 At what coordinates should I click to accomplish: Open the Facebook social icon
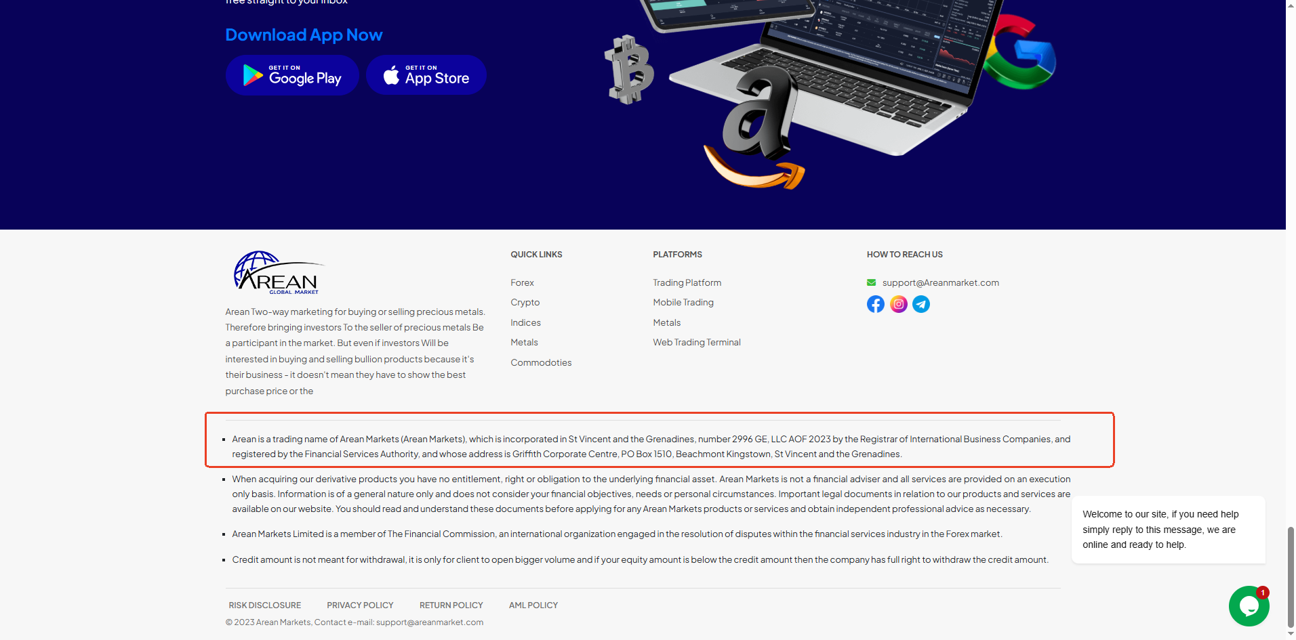pos(876,304)
